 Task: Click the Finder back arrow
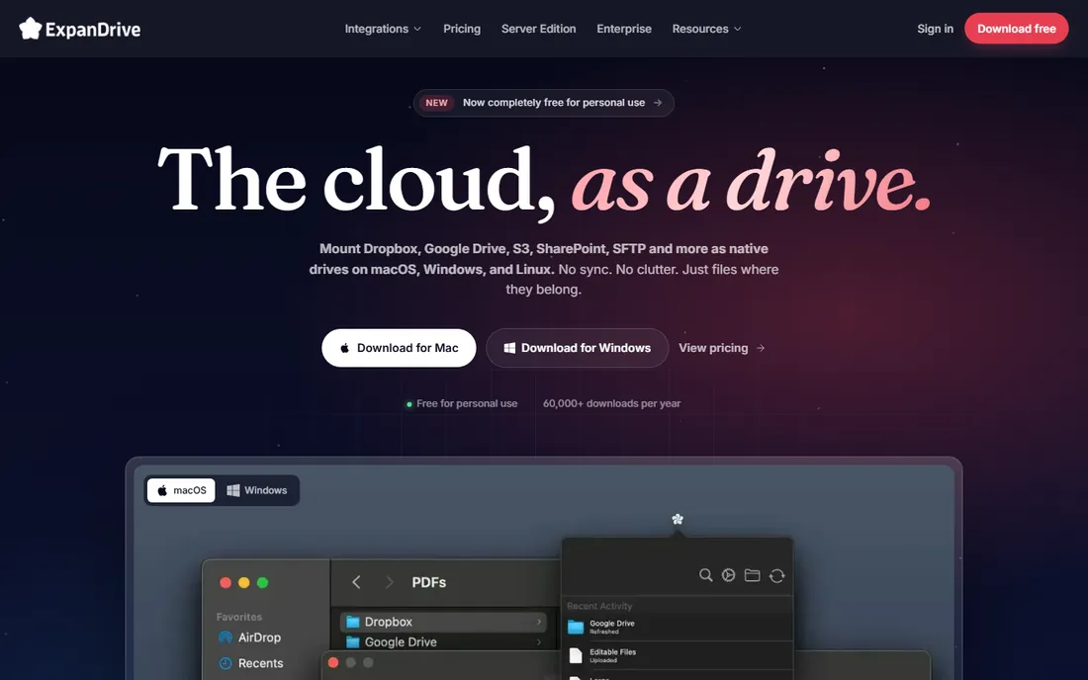pyautogui.click(x=357, y=582)
